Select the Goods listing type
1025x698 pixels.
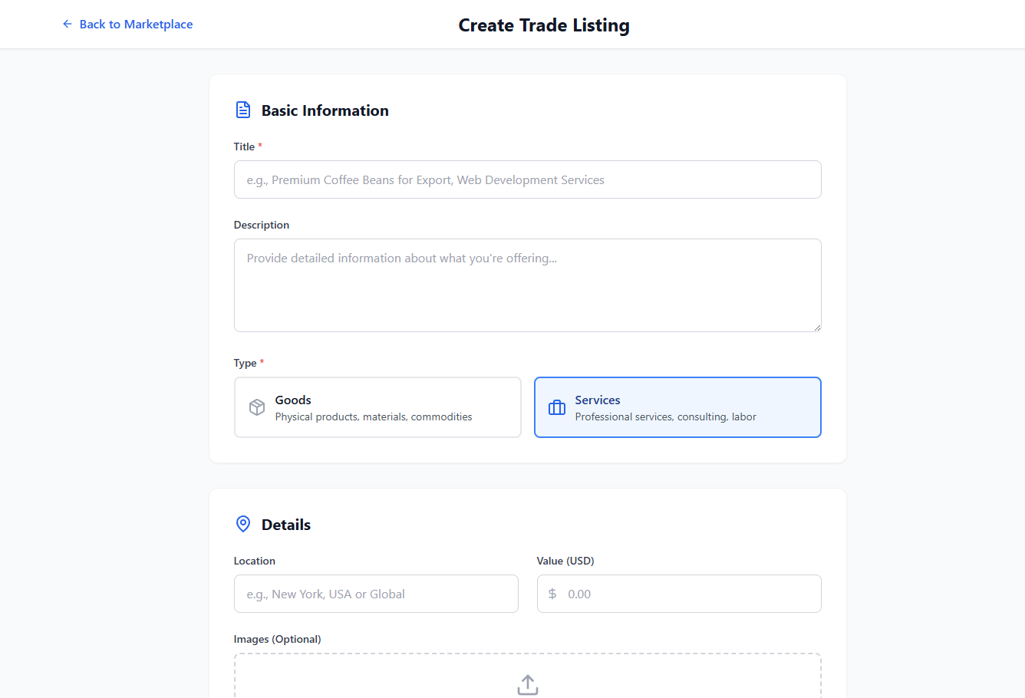[x=377, y=407]
